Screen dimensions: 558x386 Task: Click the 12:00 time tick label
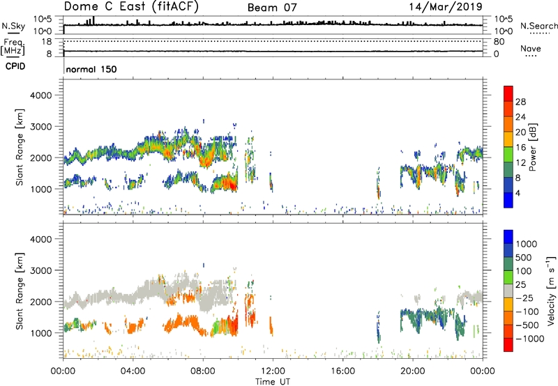273,371
